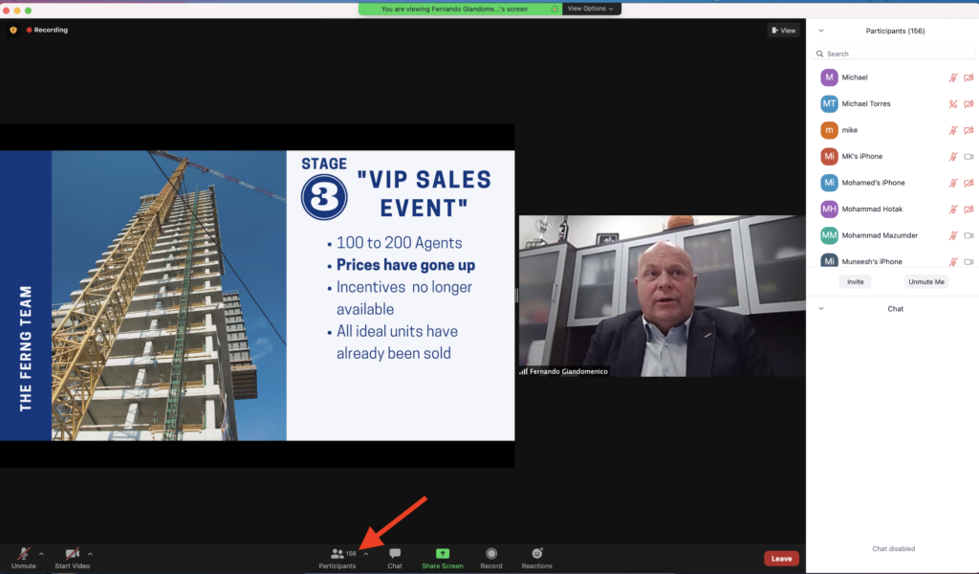This screenshot has width=979, height=574.
Task: Click the Participants icon in toolbar
Action: [337, 554]
